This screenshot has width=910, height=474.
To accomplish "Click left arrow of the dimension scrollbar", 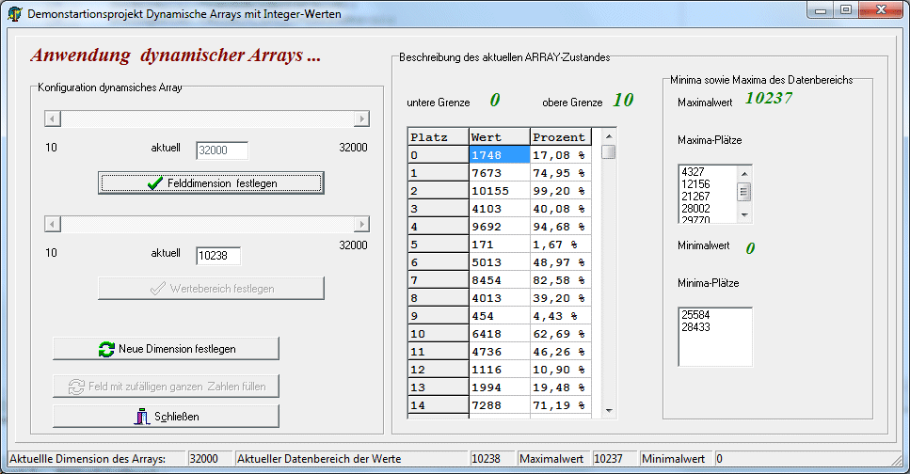I will point(54,118).
